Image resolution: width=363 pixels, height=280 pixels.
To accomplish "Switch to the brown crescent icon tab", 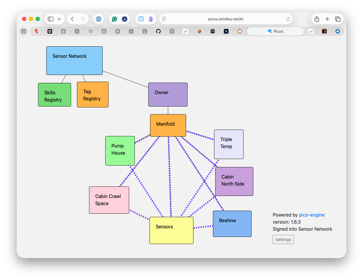I will (x=324, y=31).
